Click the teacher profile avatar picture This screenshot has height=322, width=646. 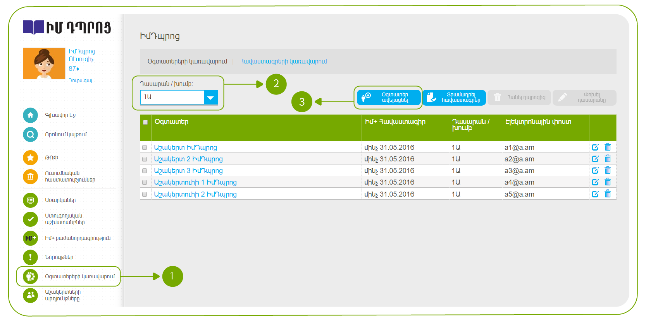tap(44, 63)
